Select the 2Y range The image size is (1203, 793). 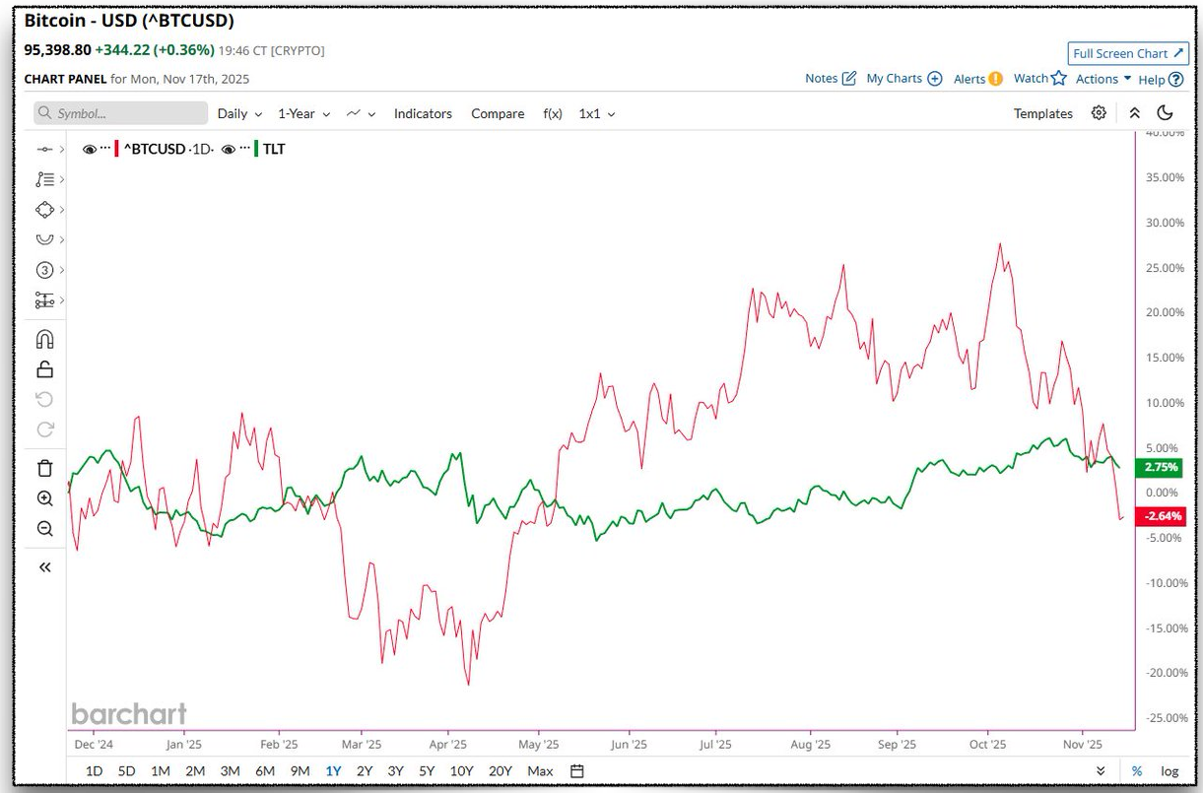click(x=365, y=770)
